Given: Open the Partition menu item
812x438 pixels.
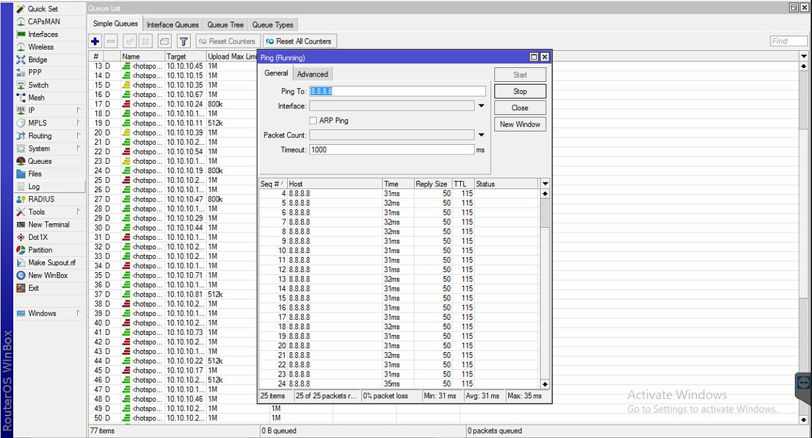Looking at the screenshot, I should (40, 250).
